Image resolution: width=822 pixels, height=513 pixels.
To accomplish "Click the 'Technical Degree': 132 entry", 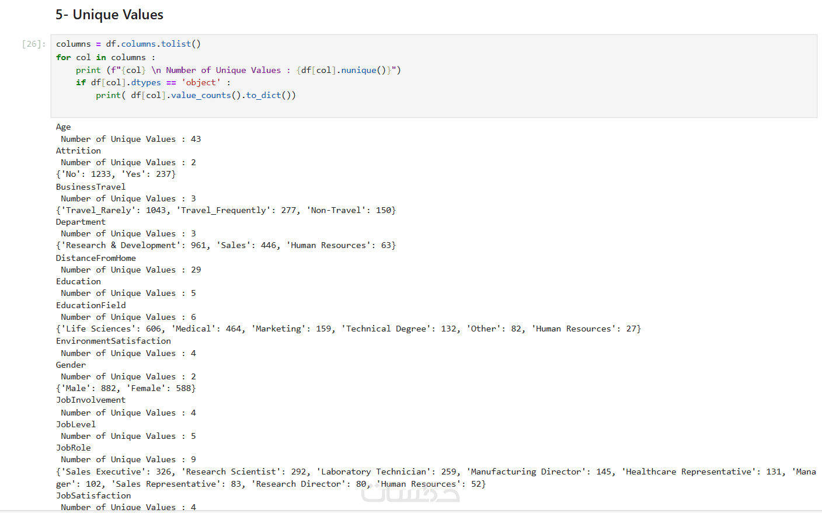I will pyautogui.click(x=399, y=329).
